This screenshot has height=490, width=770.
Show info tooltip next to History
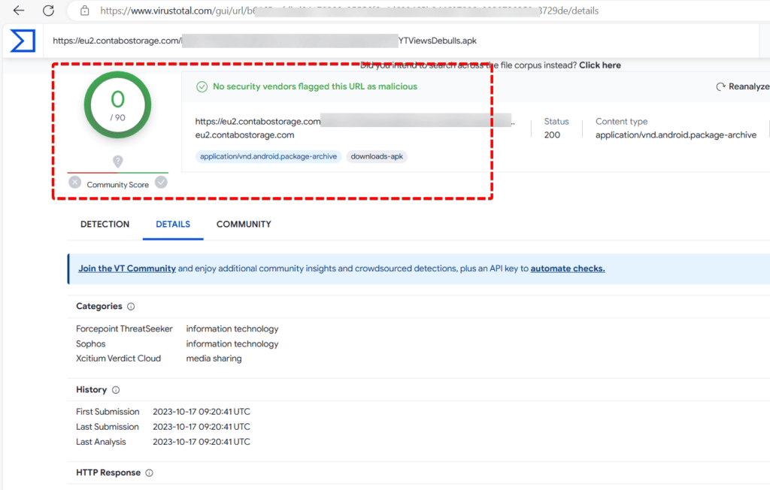(116, 390)
